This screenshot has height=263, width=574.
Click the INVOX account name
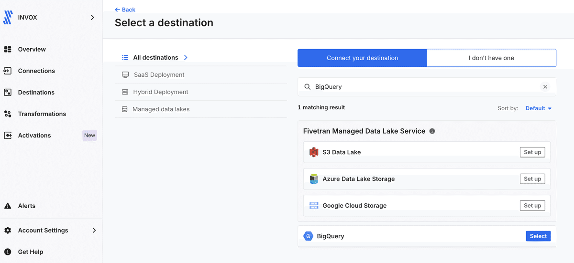point(27,18)
